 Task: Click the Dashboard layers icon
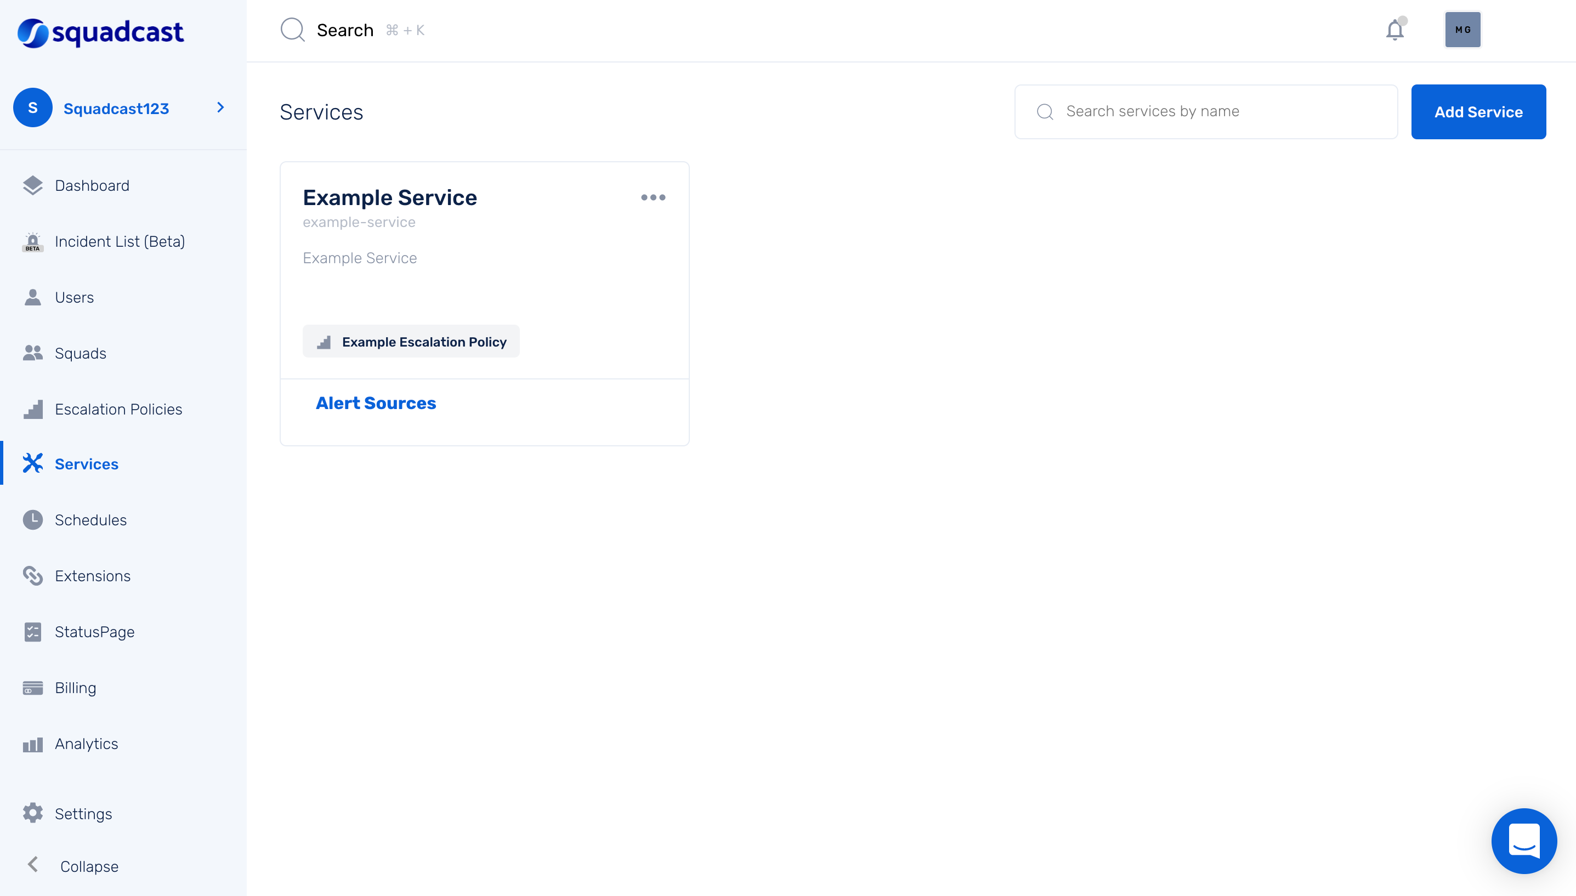(x=32, y=185)
